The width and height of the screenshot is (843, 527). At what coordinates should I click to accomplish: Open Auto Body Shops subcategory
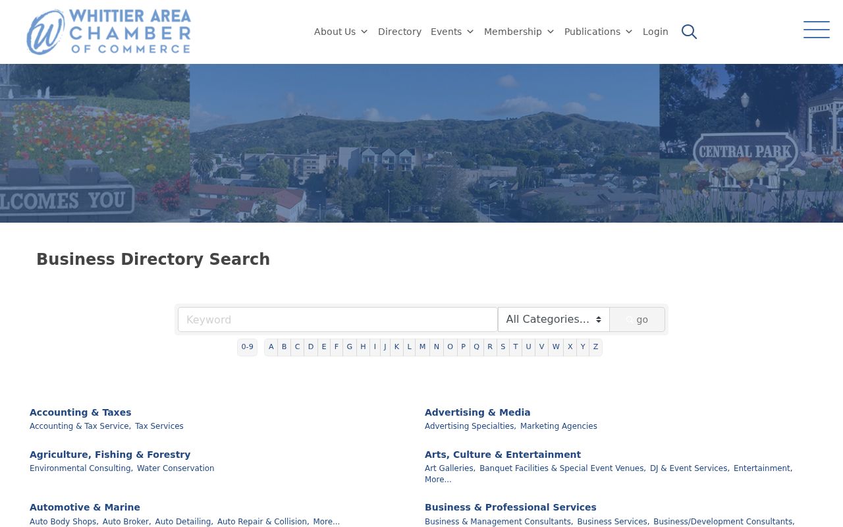[x=63, y=522]
